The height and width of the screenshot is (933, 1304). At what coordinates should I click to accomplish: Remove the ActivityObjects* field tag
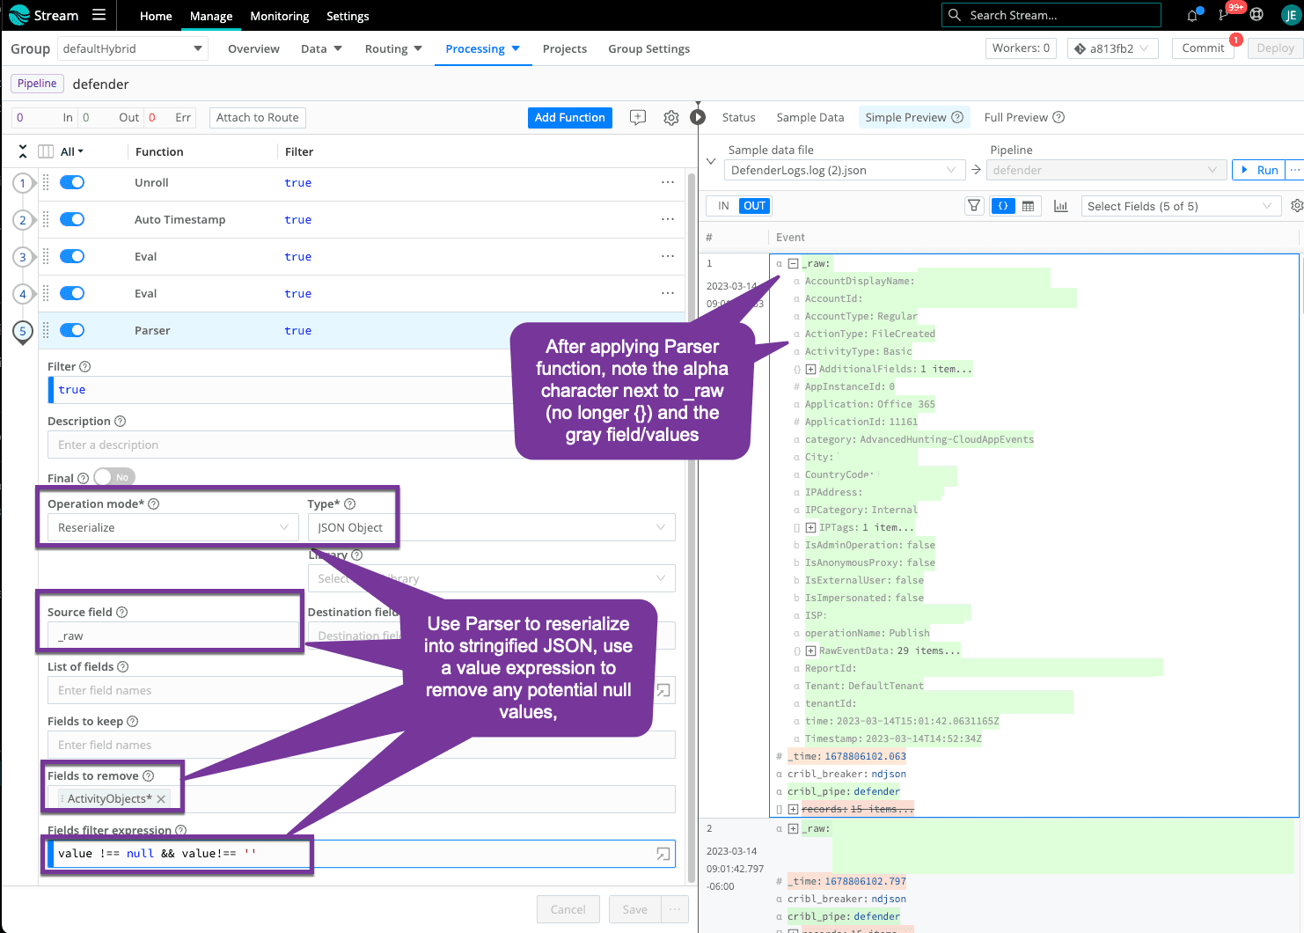161,799
